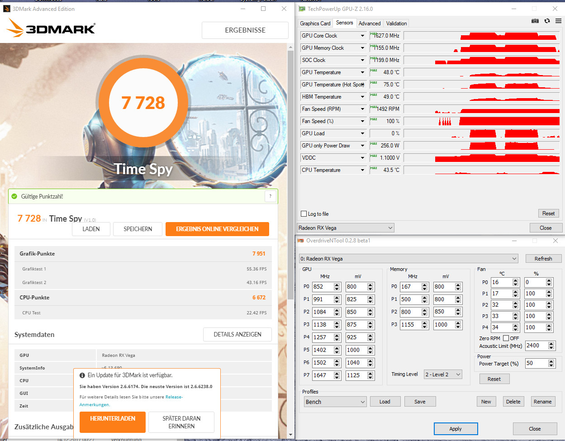Viewport: 565px width, 441px height.
Task: Click the SPEICHERN button
Action: point(138,229)
